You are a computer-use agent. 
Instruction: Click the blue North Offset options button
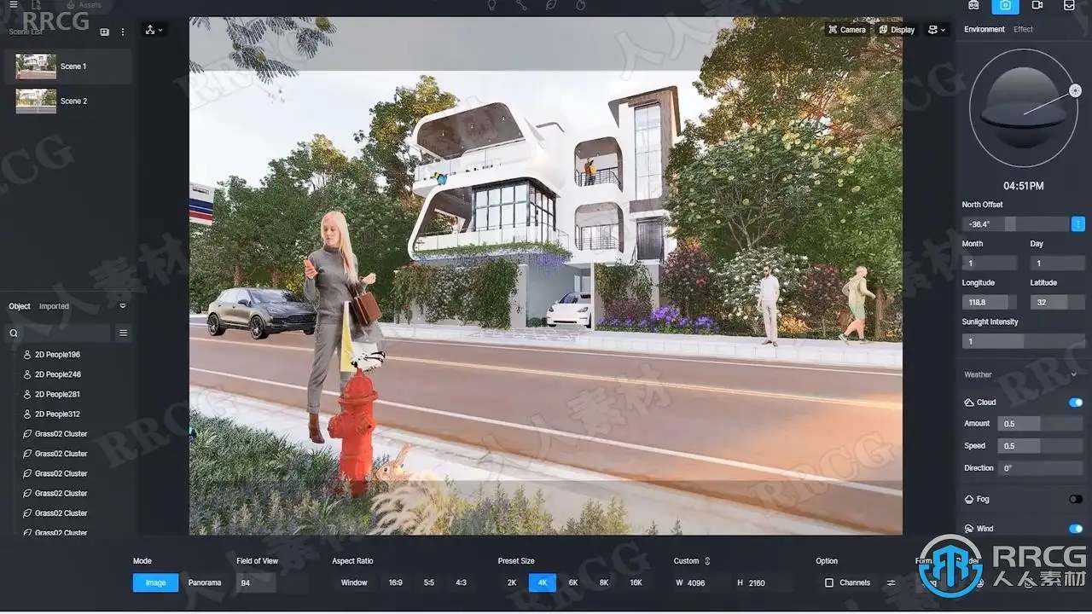point(1078,224)
